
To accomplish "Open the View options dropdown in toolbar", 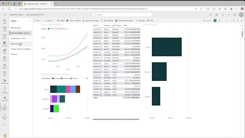I will point(227,21).
